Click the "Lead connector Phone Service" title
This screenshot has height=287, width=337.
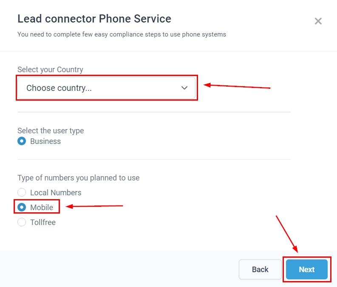(94, 19)
